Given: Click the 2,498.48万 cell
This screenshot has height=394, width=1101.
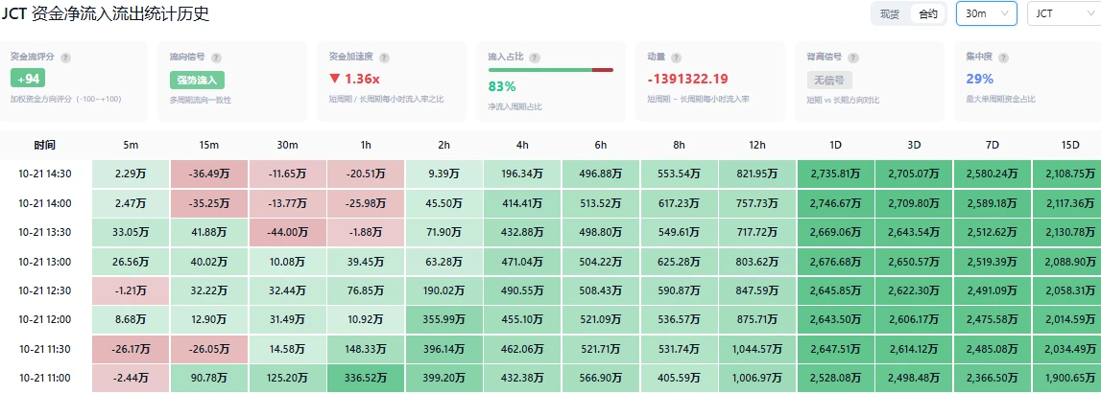Looking at the screenshot, I should pos(914,378).
